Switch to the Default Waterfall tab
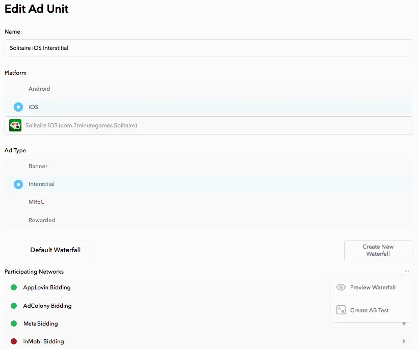419x349 pixels. (x=55, y=250)
